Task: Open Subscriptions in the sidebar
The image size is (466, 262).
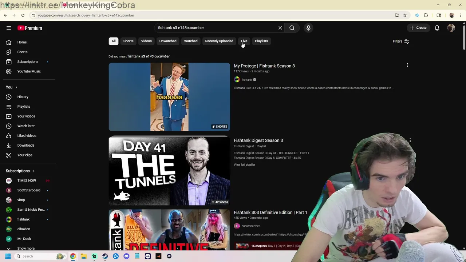Action: [x=28, y=61]
